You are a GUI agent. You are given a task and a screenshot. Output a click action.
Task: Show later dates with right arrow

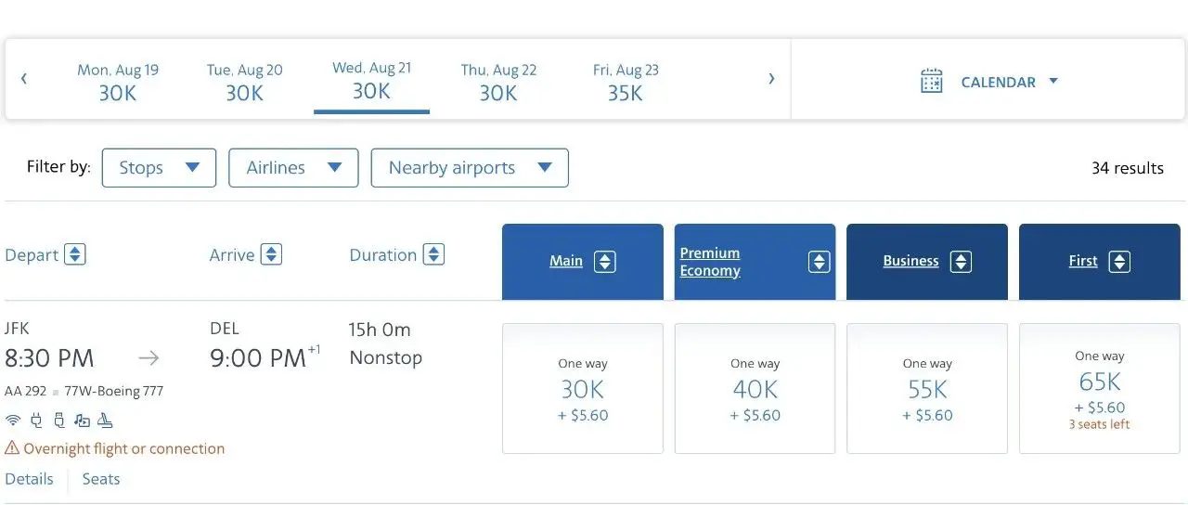771,79
